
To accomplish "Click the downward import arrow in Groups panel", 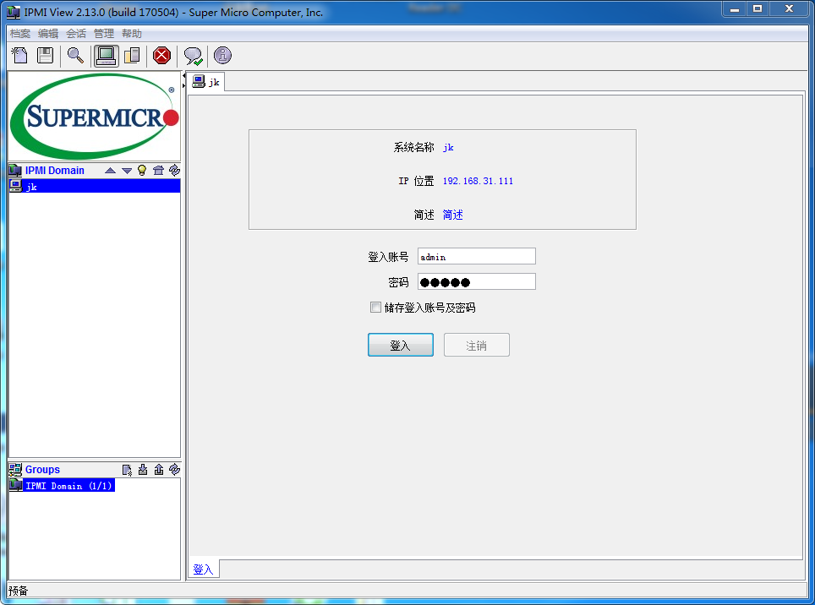I will click(x=142, y=470).
